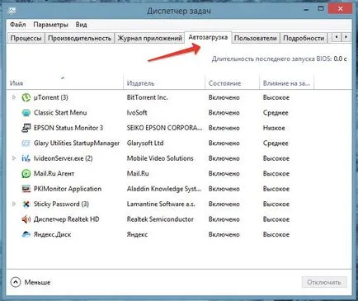Open the Вид menu
358x301 pixels.
coord(82,25)
